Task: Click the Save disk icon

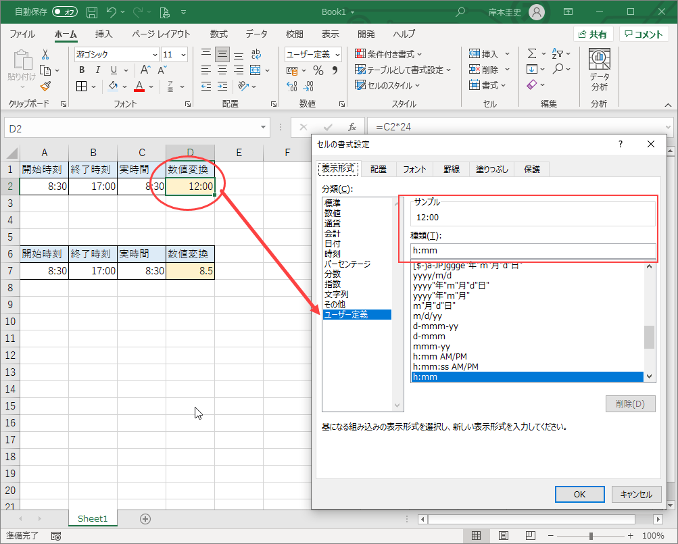Action: pos(92,12)
